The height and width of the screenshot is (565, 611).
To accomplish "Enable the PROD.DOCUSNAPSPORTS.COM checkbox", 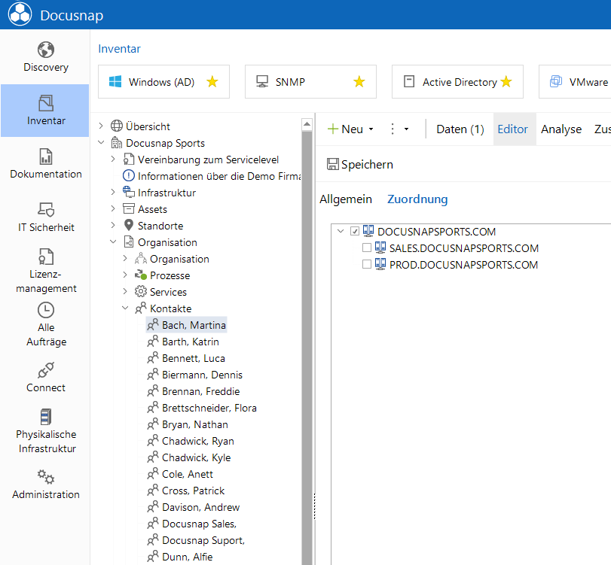I will click(367, 265).
